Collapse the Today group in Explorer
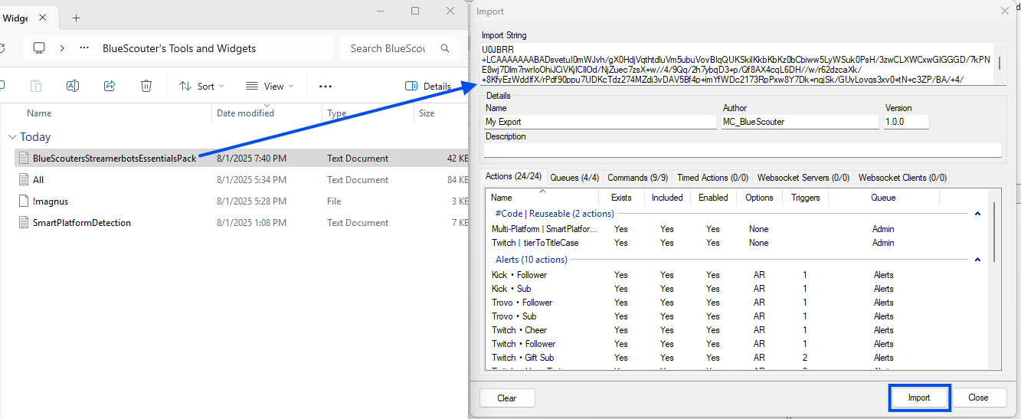1021x419 pixels. click(11, 137)
